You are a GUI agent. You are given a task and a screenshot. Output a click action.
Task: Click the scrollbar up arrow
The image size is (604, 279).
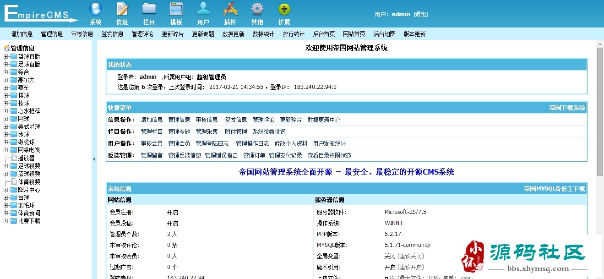(600, 43)
